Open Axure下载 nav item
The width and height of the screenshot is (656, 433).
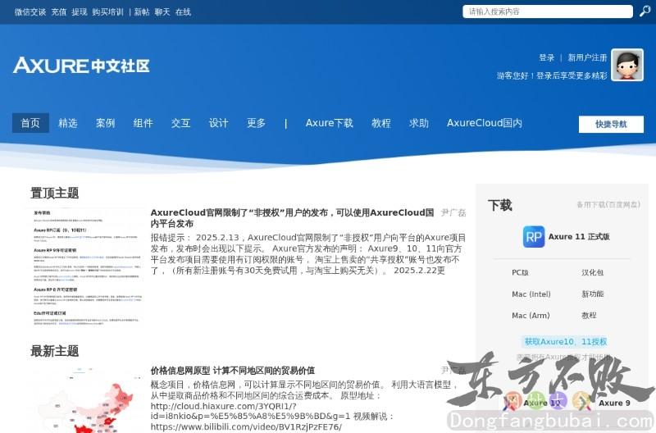(x=330, y=123)
